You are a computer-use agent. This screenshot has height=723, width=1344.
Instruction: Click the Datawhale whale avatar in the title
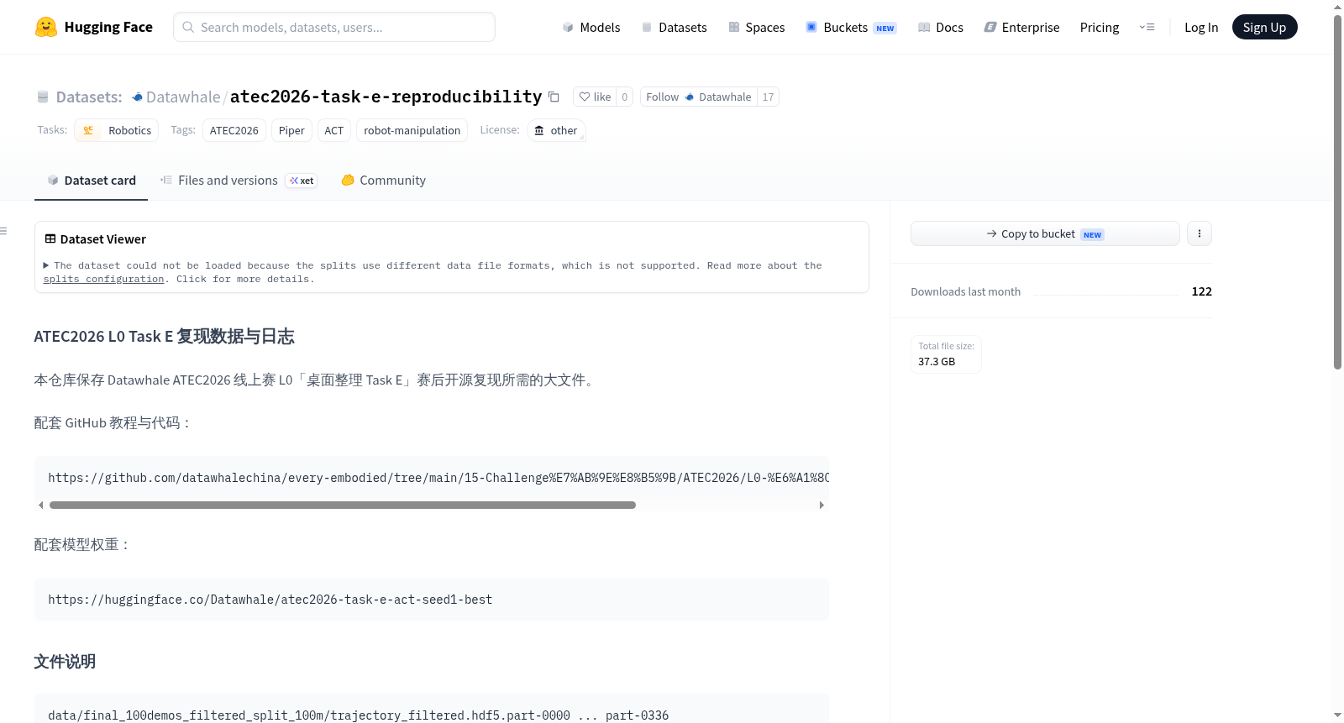click(138, 97)
